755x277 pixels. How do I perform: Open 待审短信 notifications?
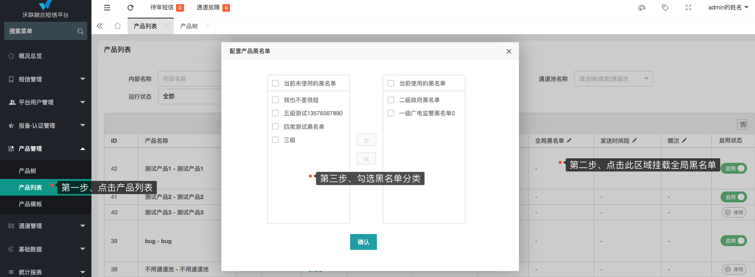click(167, 8)
